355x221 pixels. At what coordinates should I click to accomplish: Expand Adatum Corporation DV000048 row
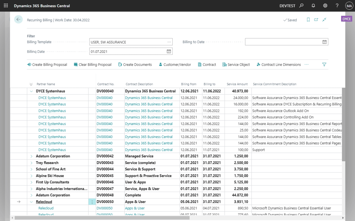31,195
